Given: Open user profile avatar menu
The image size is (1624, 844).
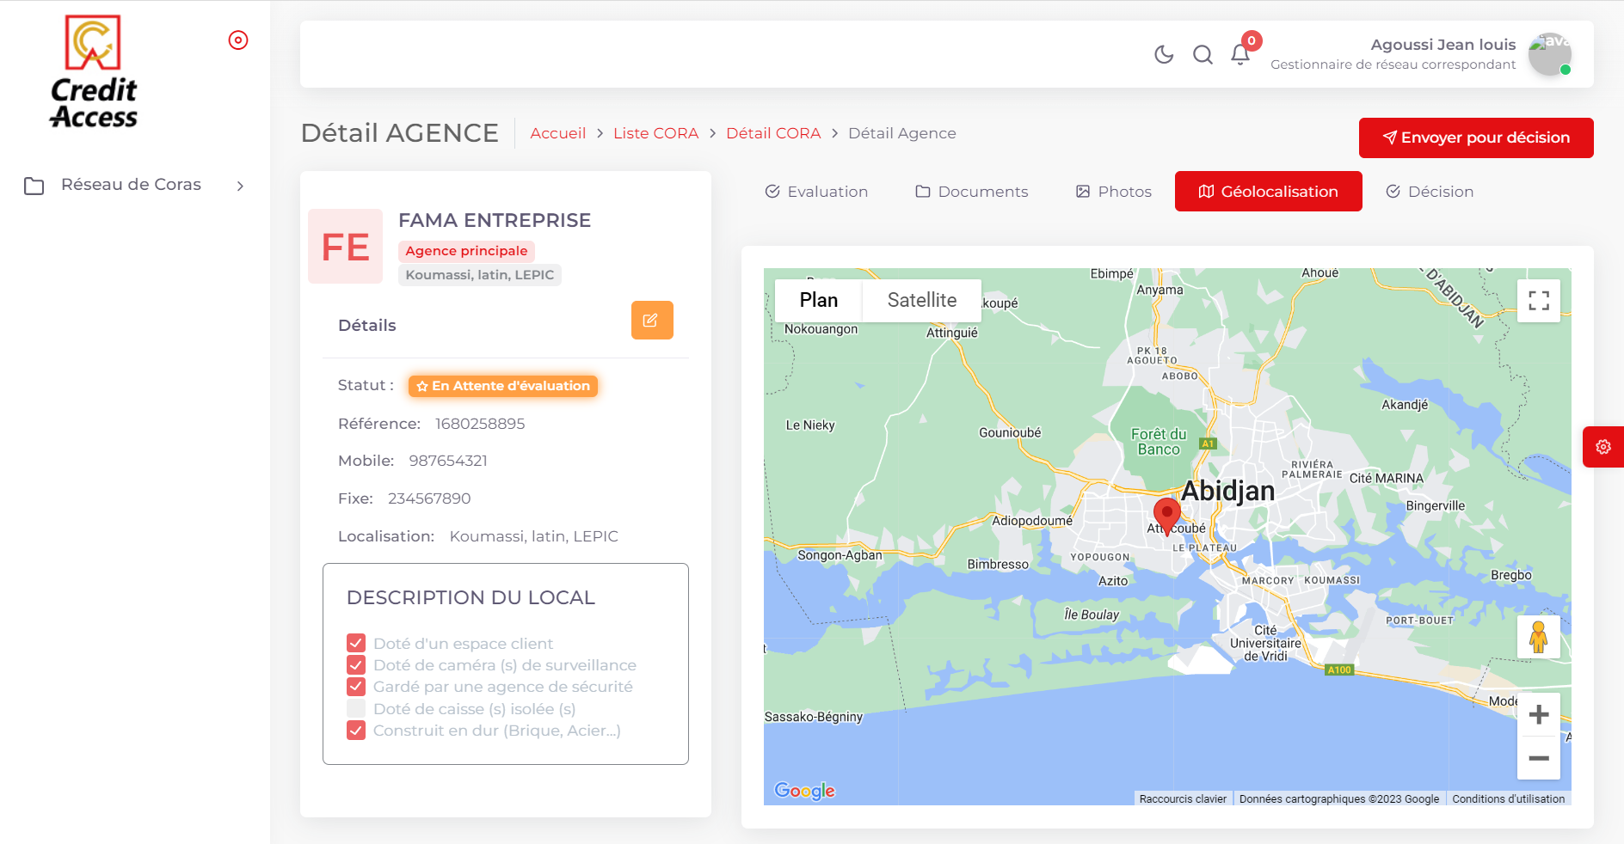Looking at the screenshot, I should 1549,55.
